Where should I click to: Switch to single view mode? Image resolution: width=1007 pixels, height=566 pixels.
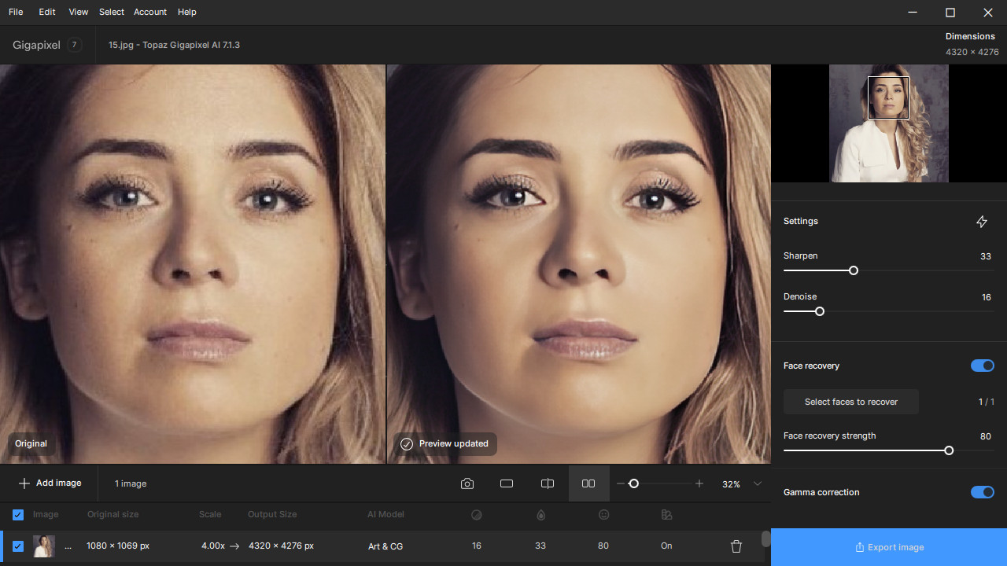click(x=507, y=483)
